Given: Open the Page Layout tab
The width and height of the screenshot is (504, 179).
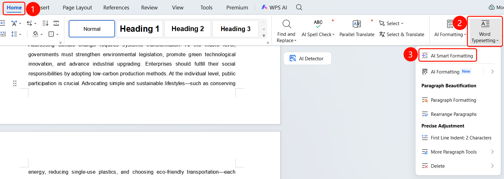Looking at the screenshot, I should (x=77, y=8).
